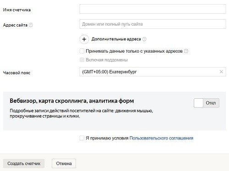Enable Принимать данные только с указанных адресов checkbox
The image size is (229, 171).
pos(82,51)
